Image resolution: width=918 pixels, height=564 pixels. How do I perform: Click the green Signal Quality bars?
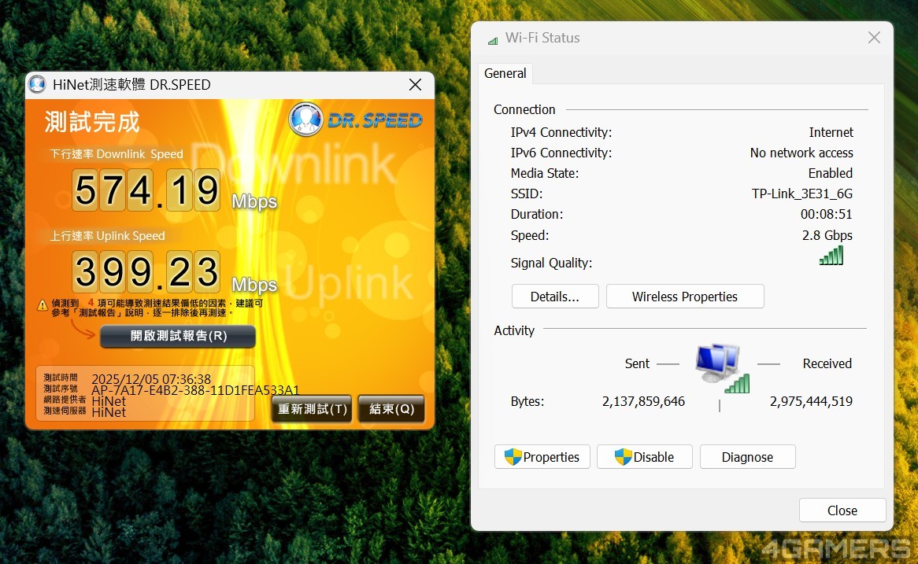(831, 256)
